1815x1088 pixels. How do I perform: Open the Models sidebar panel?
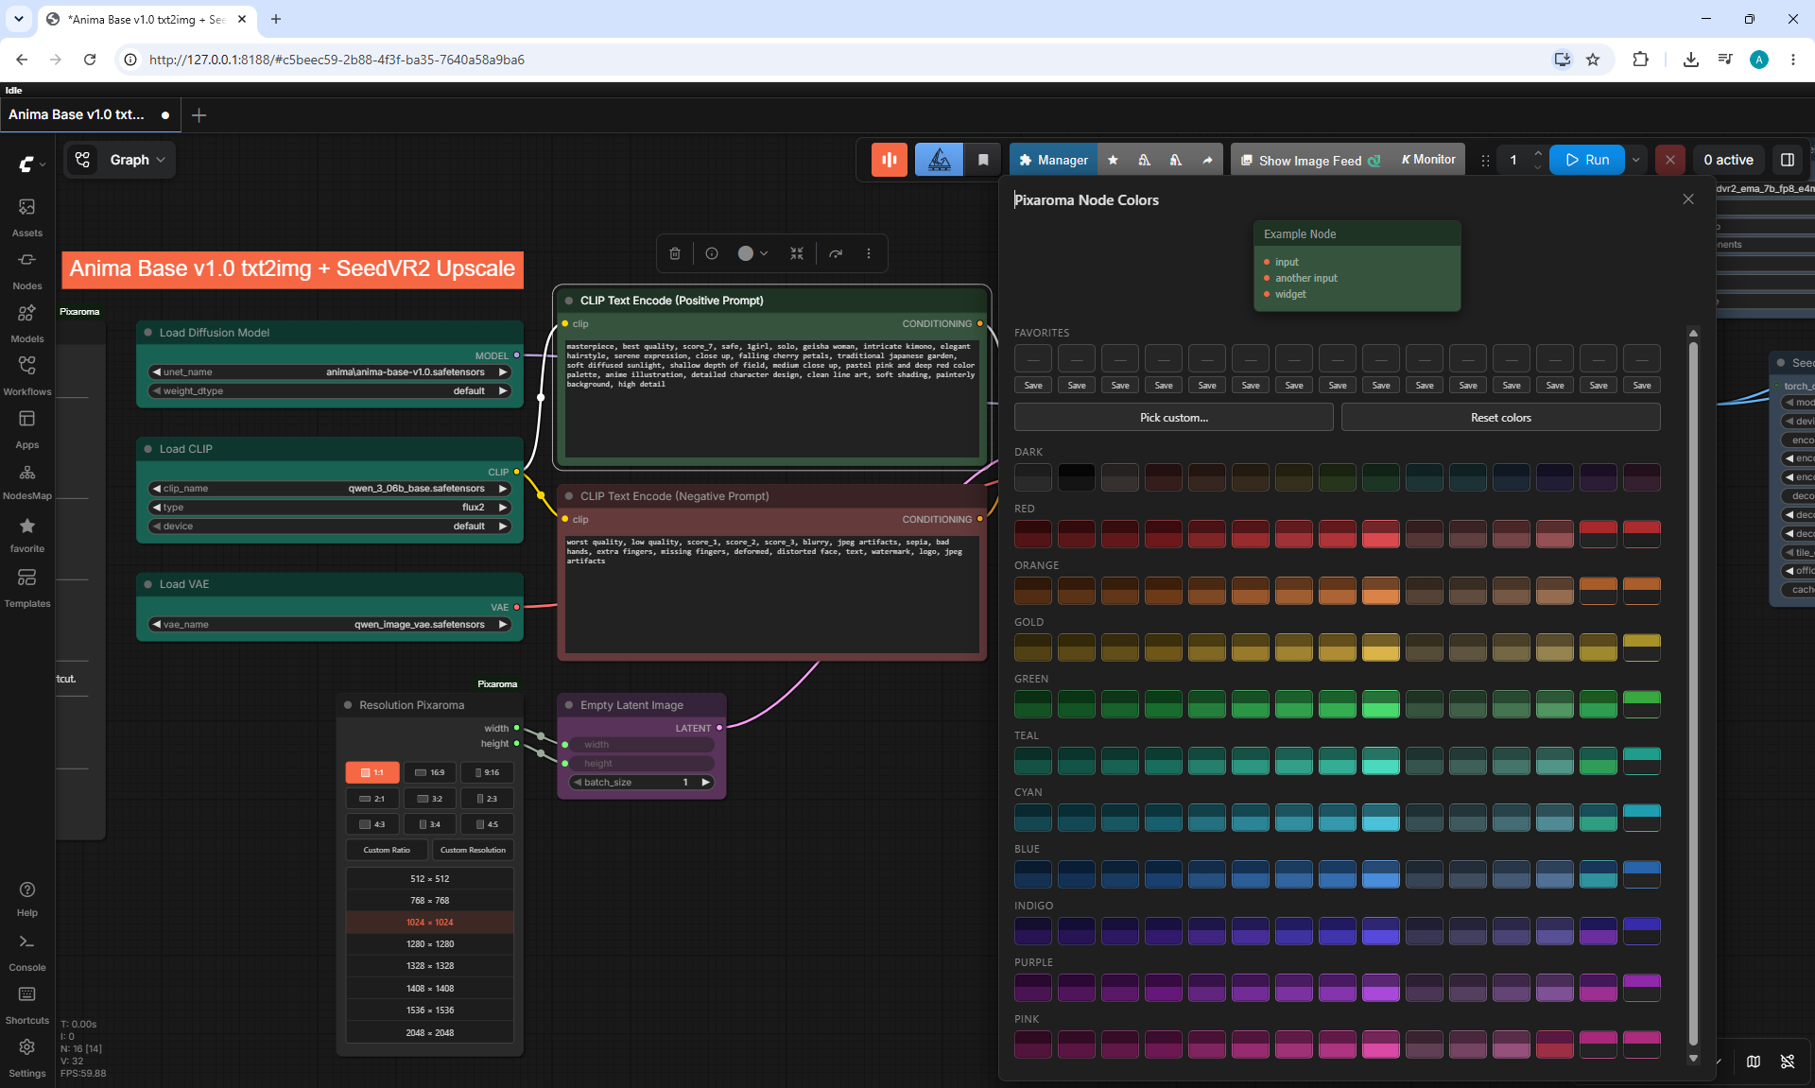pos(26,322)
